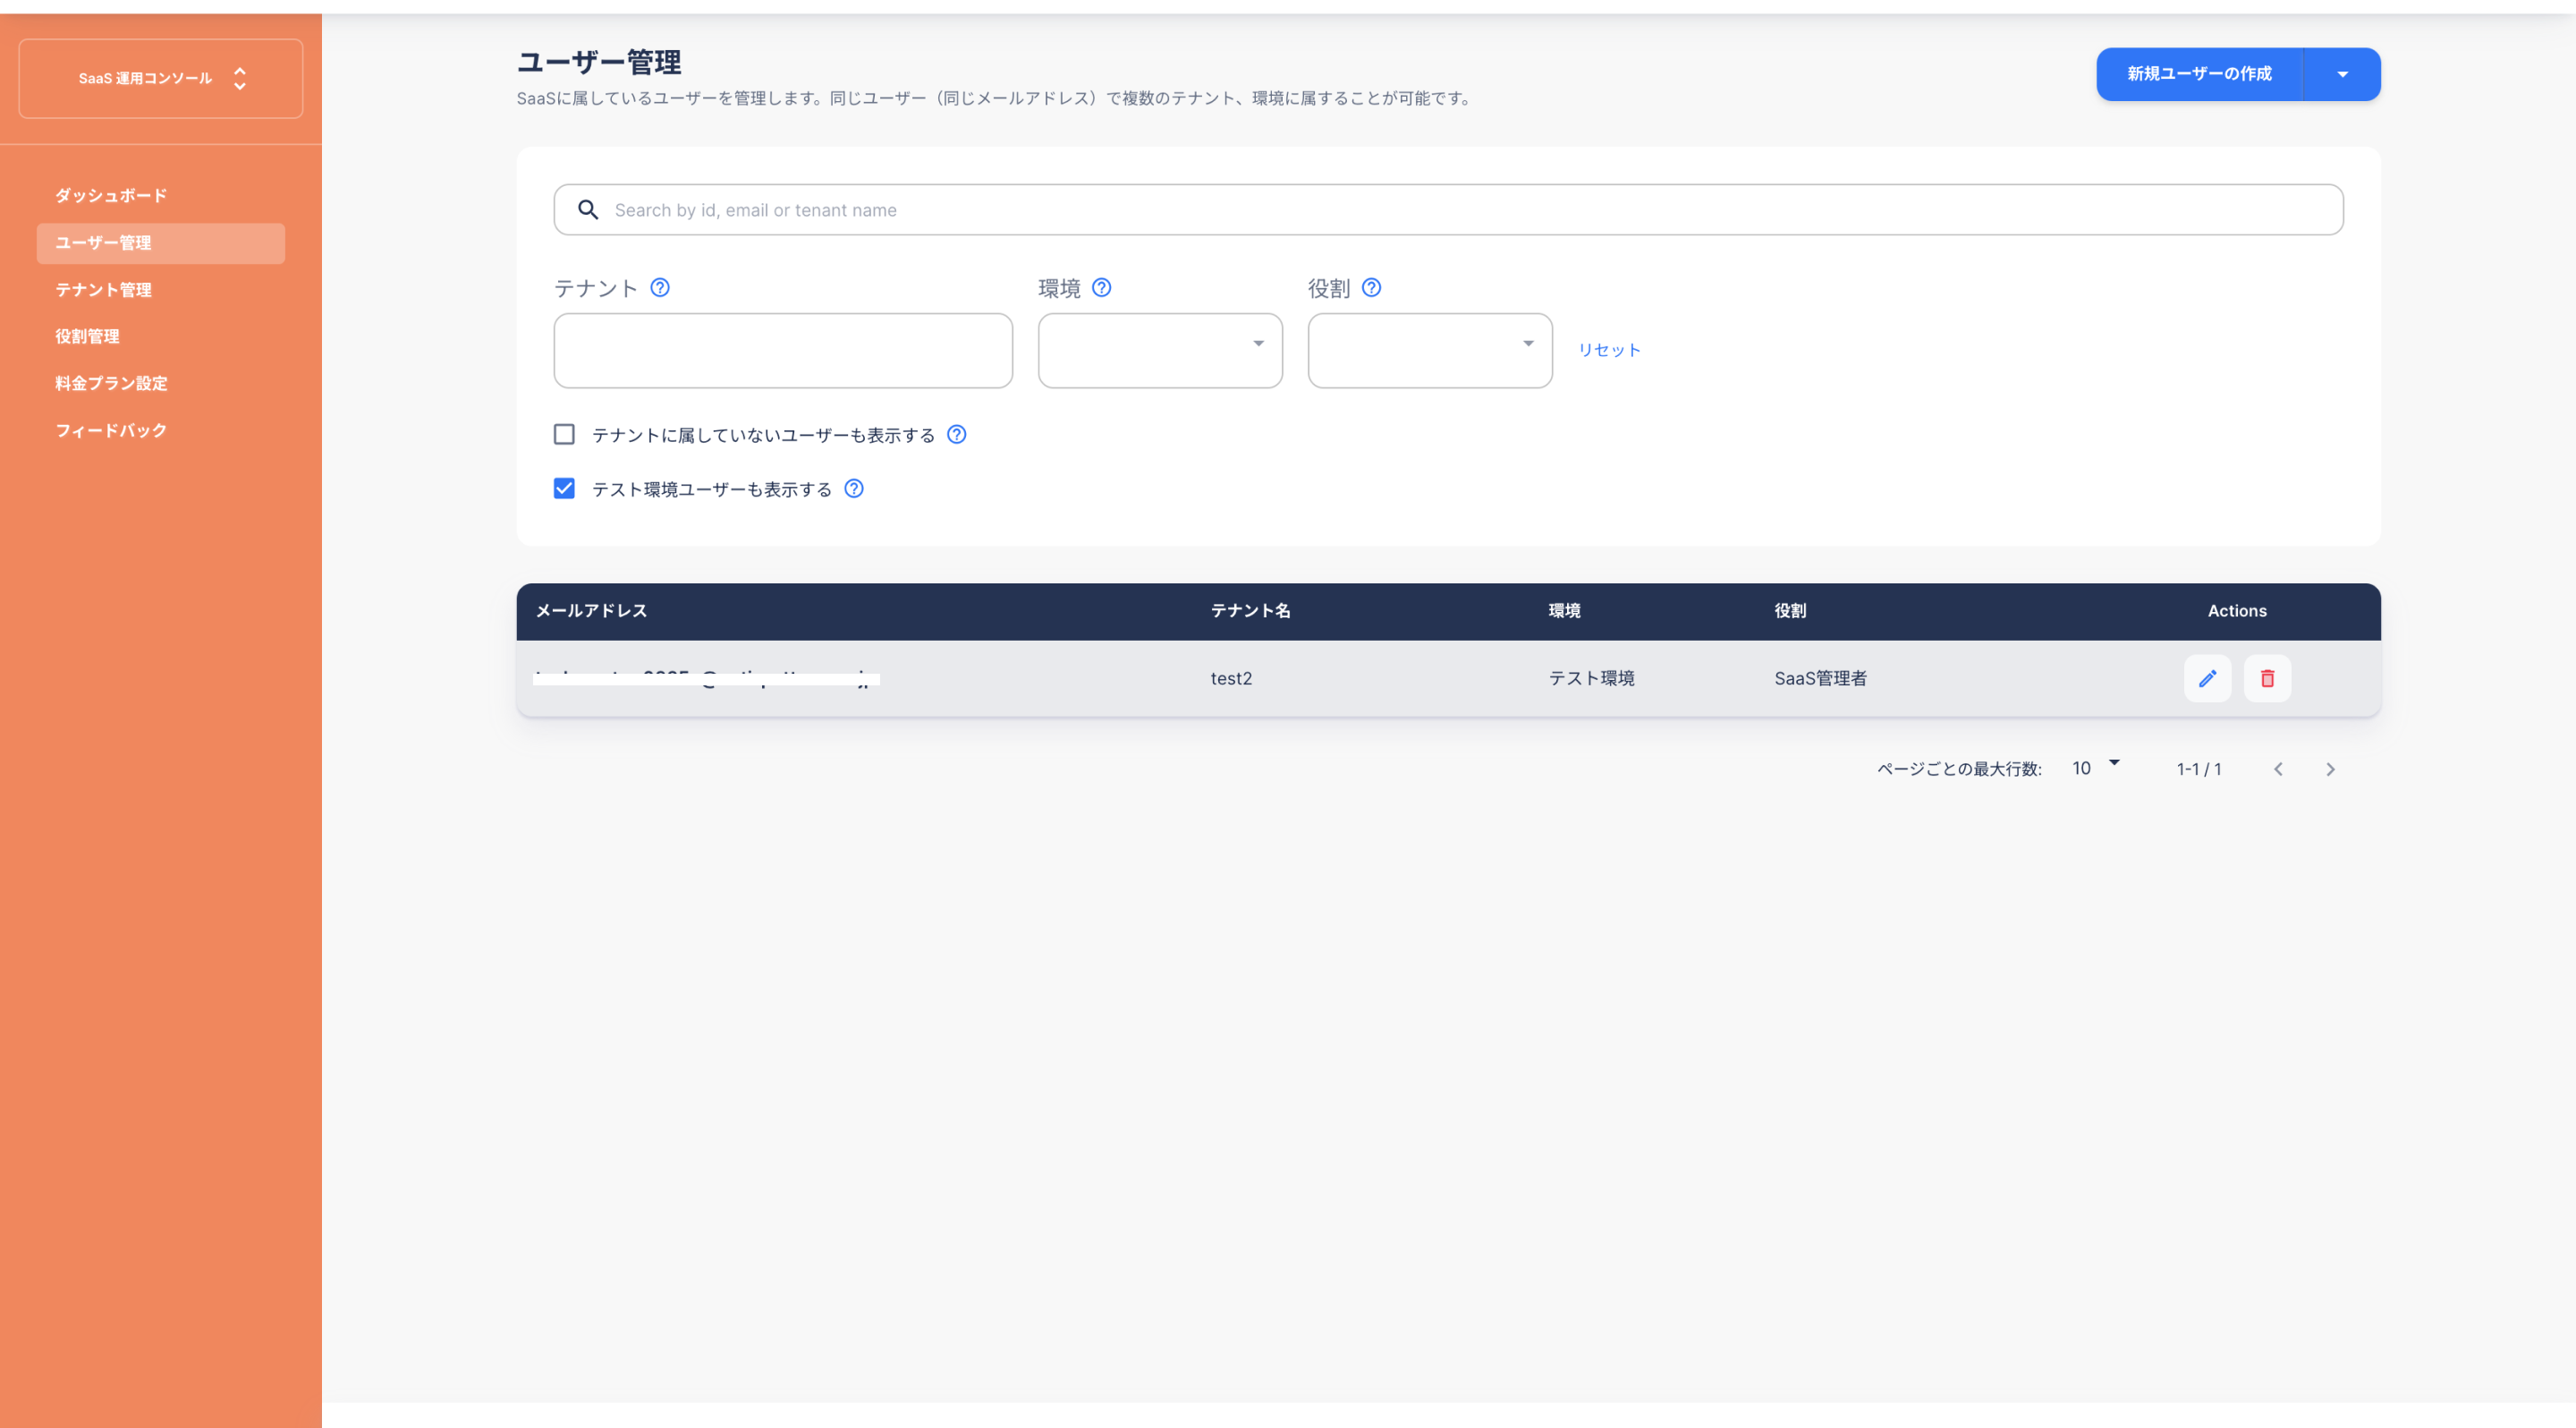Viewport: 2576px width, 1428px height.
Task: Click the 新規ユーザーの作成 button
Action: (2199, 75)
